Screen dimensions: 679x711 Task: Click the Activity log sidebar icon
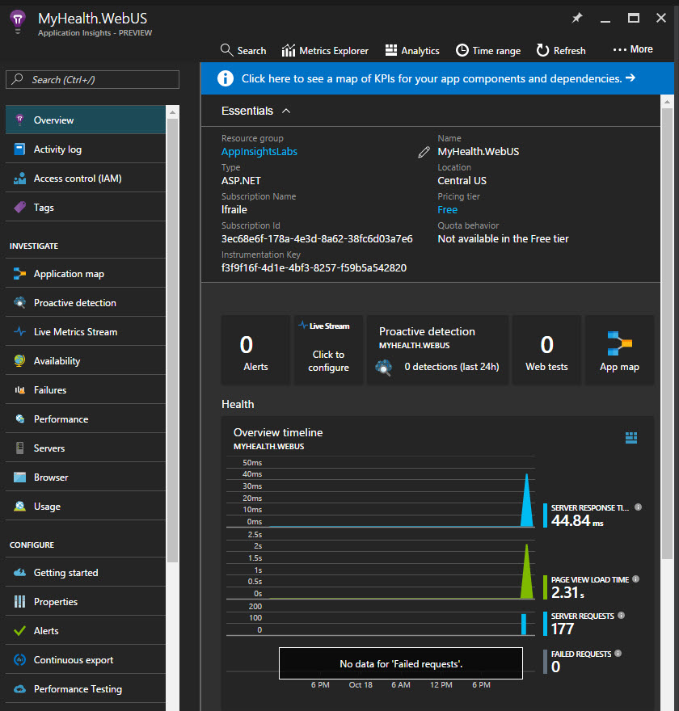19,149
